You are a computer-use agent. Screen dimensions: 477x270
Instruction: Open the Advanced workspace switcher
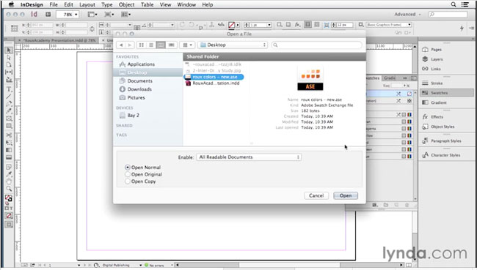[407, 14]
